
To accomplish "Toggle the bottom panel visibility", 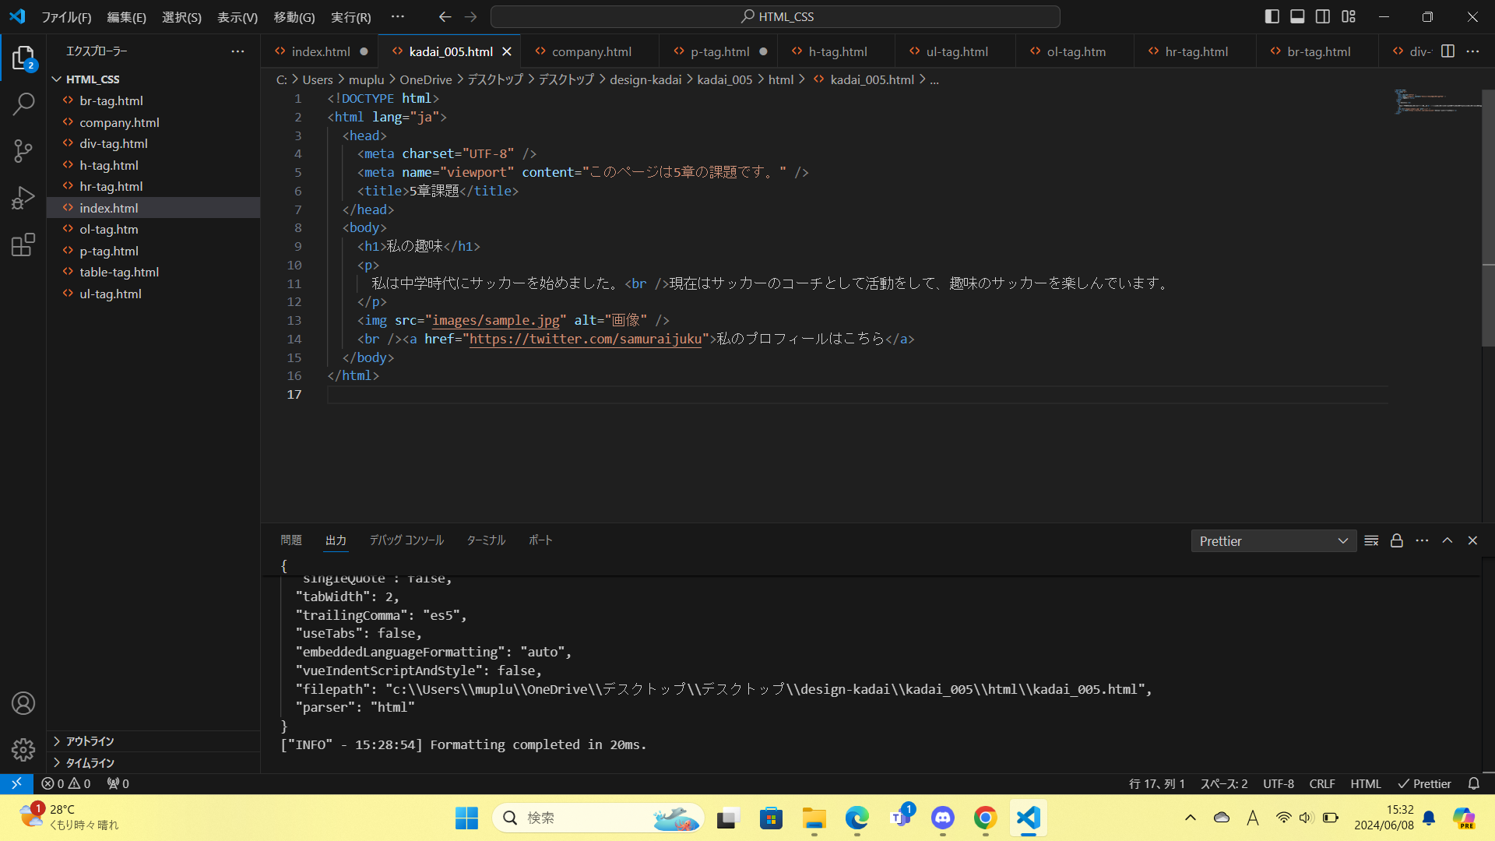I will tap(1297, 16).
